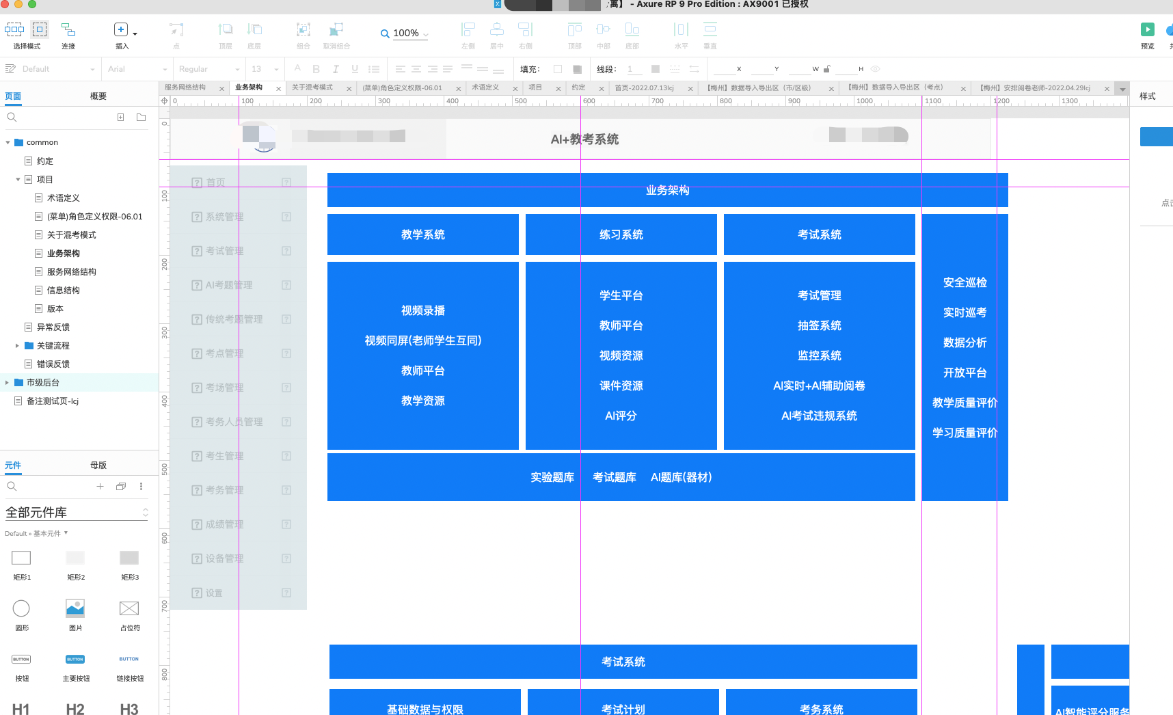Open the 全部元件库 library selector

coord(77,513)
